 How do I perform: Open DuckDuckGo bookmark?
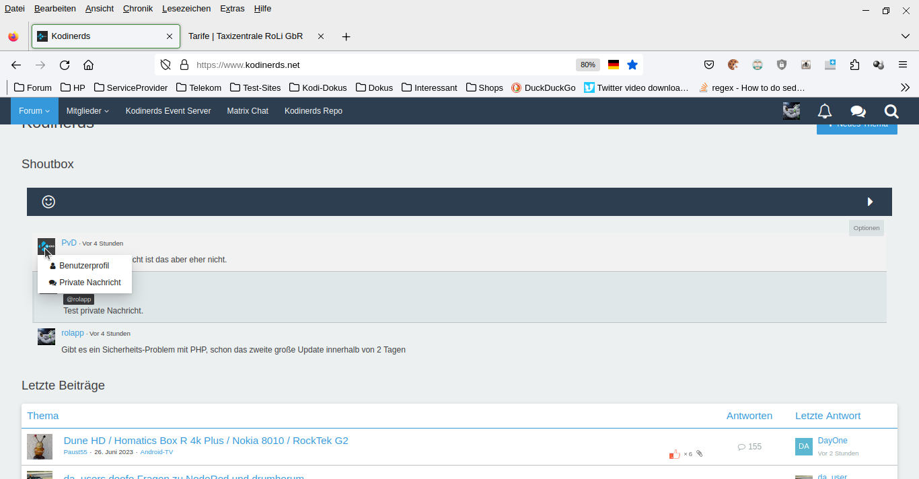pos(544,87)
